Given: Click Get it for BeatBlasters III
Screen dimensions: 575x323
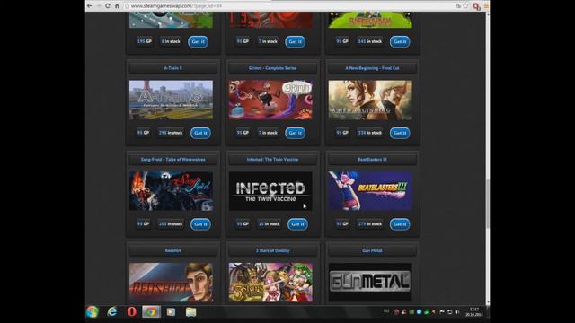Looking at the screenshot, I should tap(400, 224).
